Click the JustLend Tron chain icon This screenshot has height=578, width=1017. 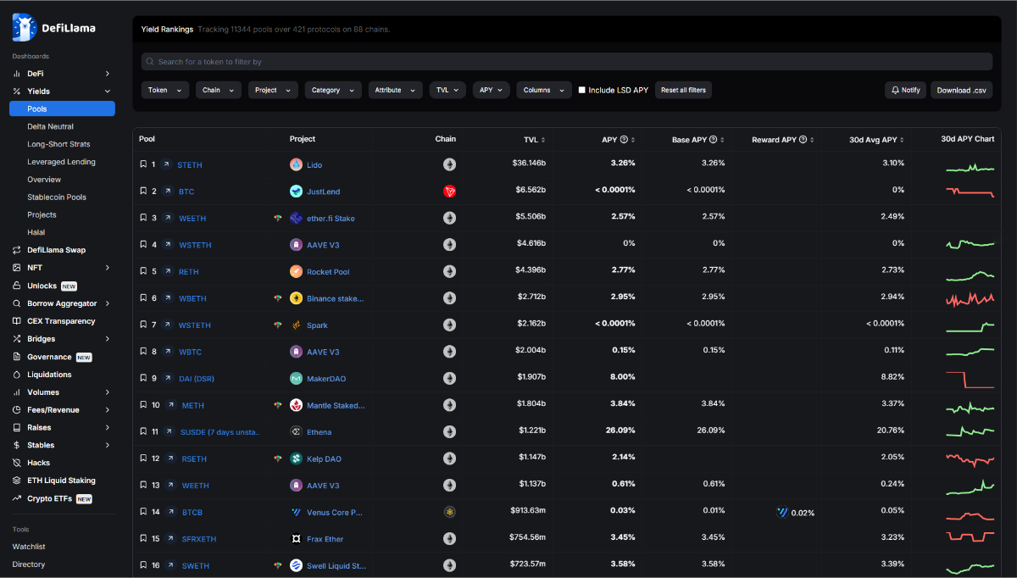point(449,192)
